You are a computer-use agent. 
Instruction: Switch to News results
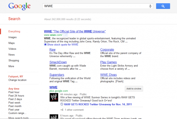12,55
